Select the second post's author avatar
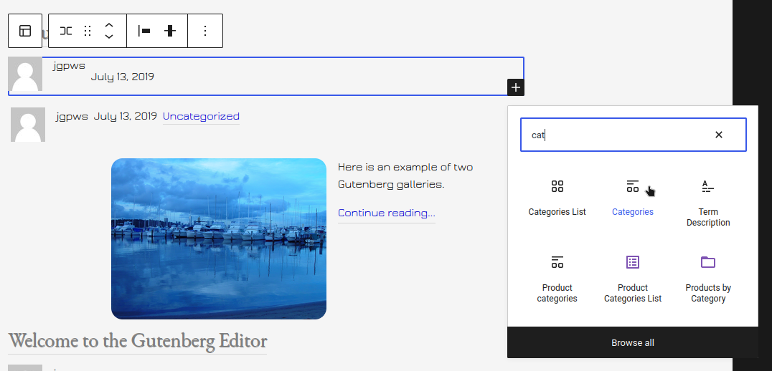 pos(28,125)
